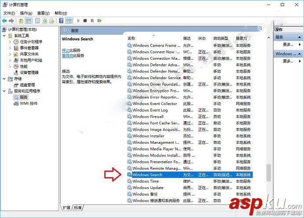Image resolution: width=304 pixels, height=218 pixels.
Task: Sort by the 状态 column header
Action: (202, 38)
